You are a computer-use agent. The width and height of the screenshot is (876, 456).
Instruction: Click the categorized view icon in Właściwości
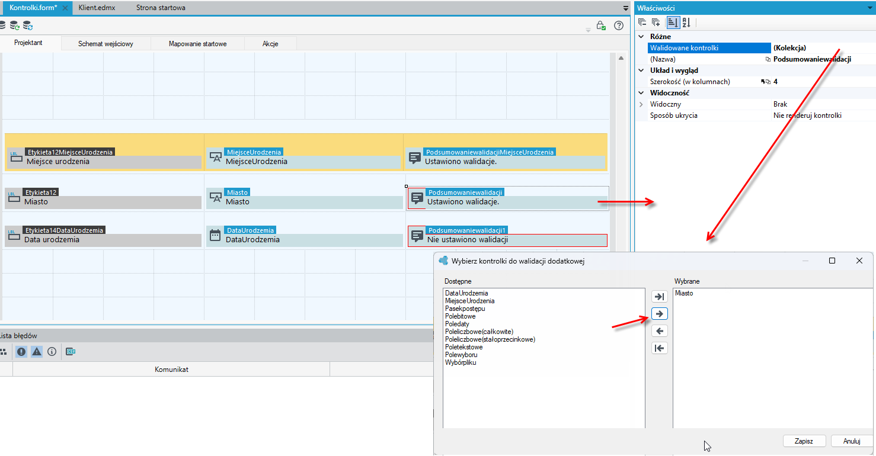pos(673,23)
